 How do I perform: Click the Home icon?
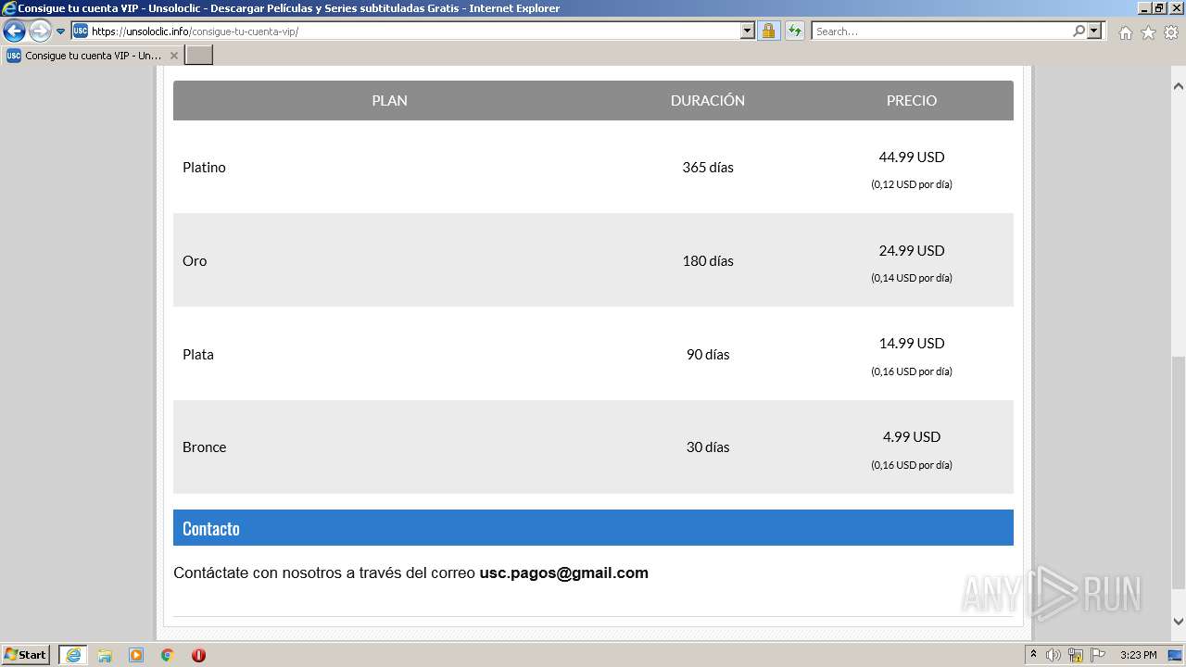click(1125, 32)
